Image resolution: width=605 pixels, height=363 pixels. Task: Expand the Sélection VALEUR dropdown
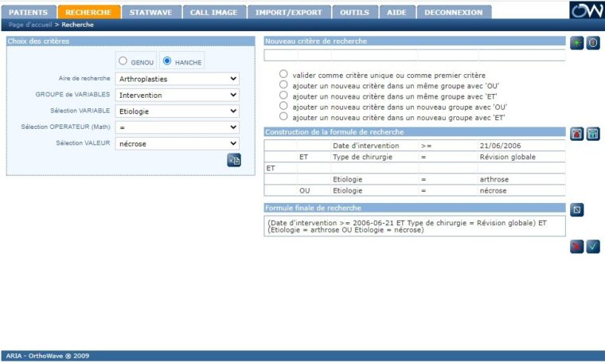(177, 143)
